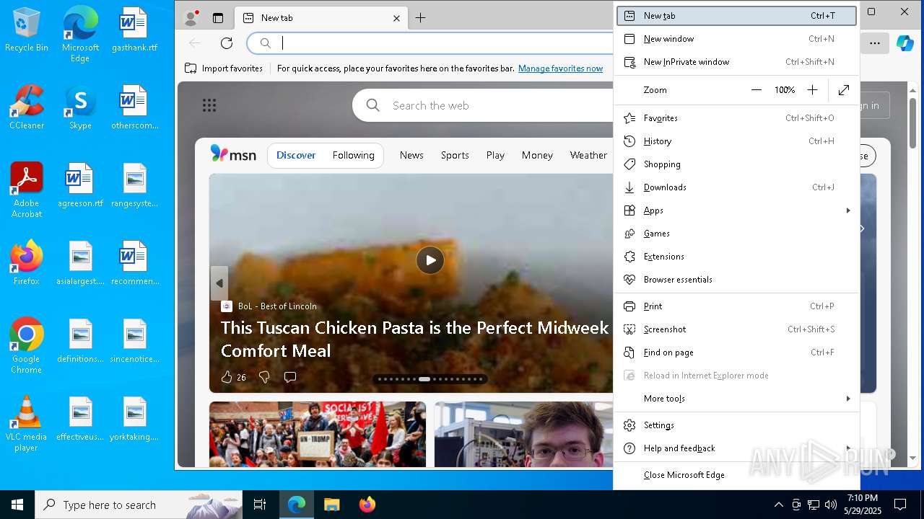Viewport: 924px width, 519px height.
Task: Zoom out with the minus icon
Action: (757, 90)
